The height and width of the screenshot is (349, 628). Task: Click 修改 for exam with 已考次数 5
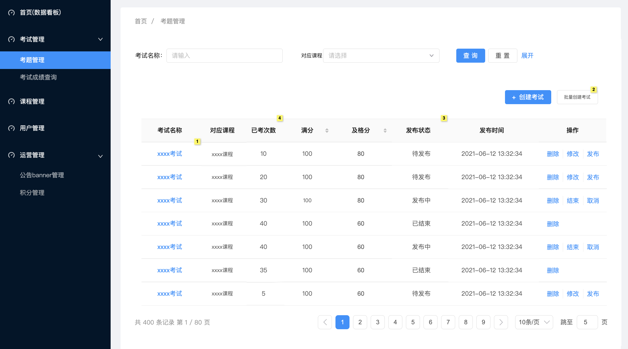(x=573, y=294)
